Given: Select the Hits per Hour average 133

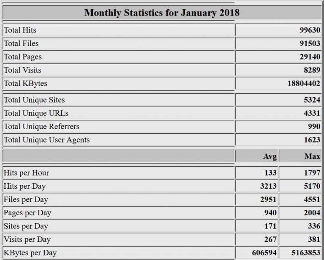Looking at the screenshot, I should tap(270, 173).
